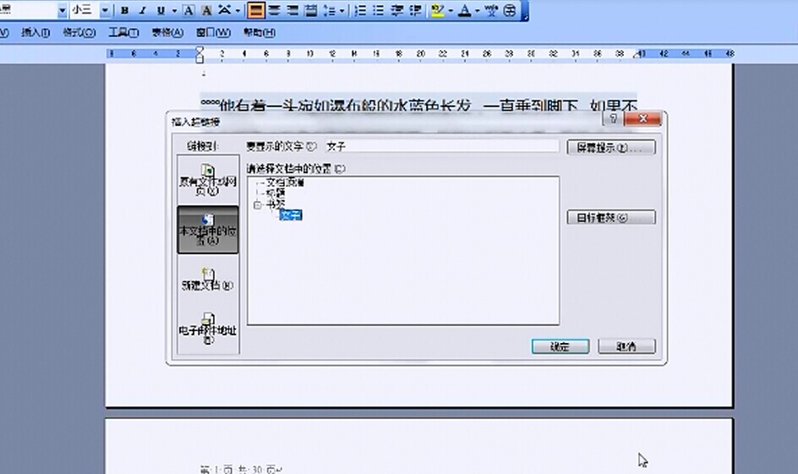Select the 书签 (Bookmarks) tree entry

pyautogui.click(x=276, y=204)
